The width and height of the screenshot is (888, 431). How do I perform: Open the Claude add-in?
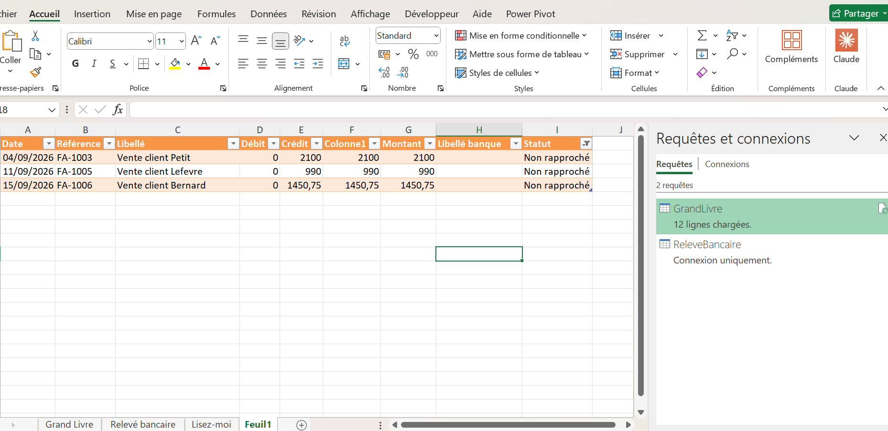coord(846,46)
